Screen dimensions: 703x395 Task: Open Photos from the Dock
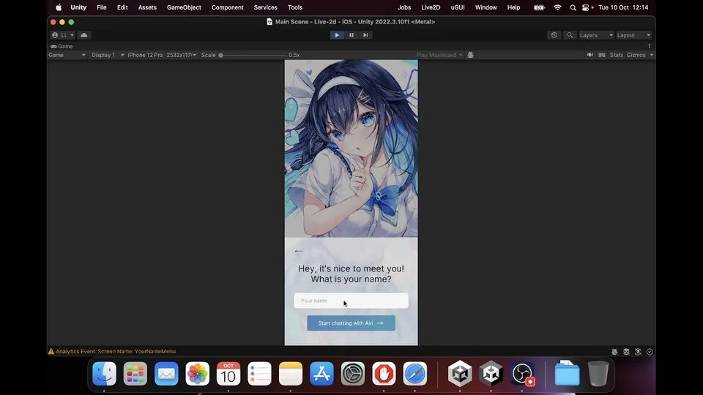pos(197,374)
